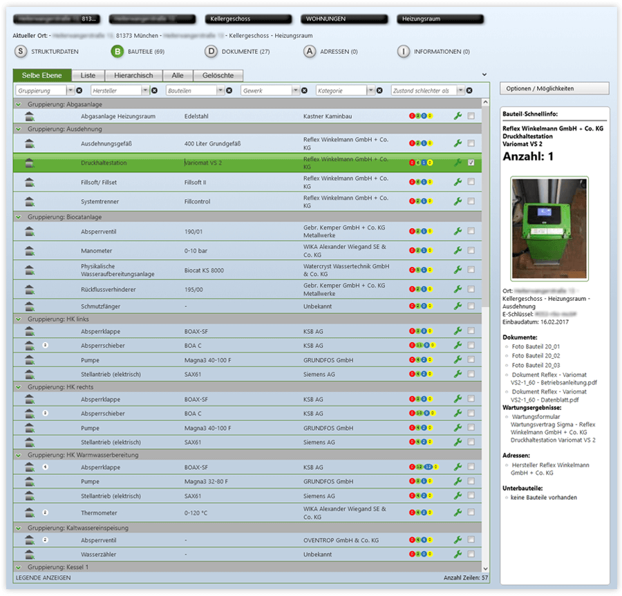Click the wrench icon in the Abgasanlage Heizungsraum row
The height and width of the screenshot is (596, 622).
tap(457, 116)
